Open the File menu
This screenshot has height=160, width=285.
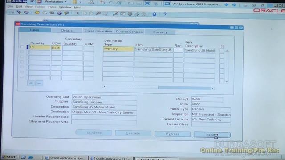pyautogui.click(x=10, y=6)
